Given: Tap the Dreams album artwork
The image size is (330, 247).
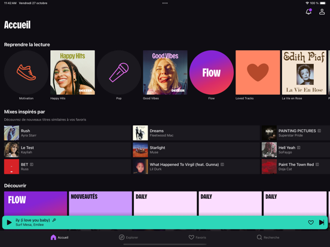Looking at the screenshot, I should click(140, 133).
